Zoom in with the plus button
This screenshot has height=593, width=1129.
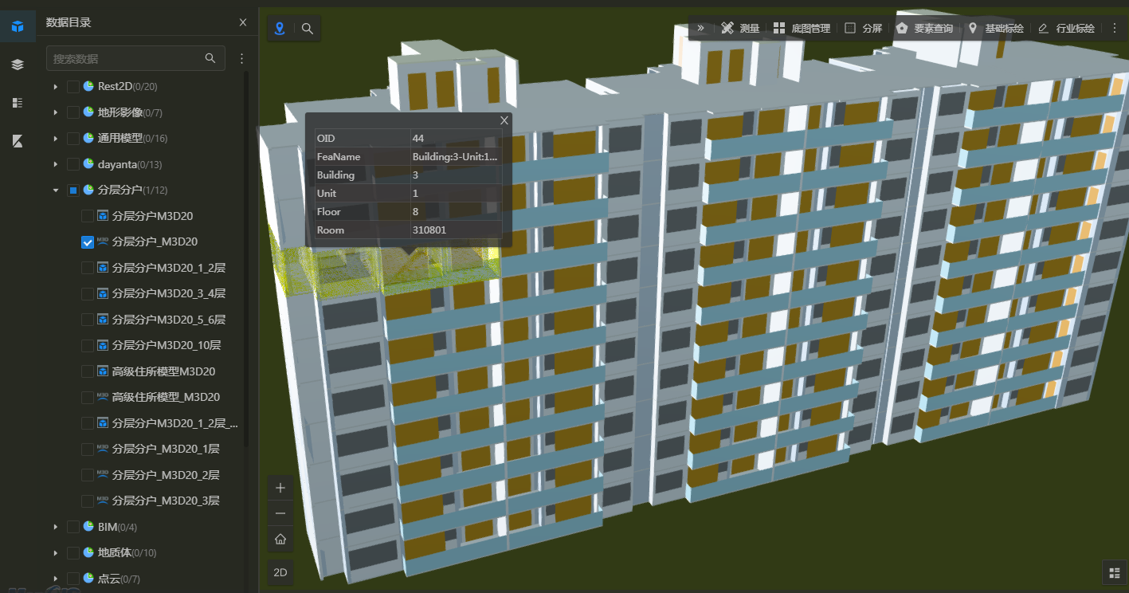point(280,488)
